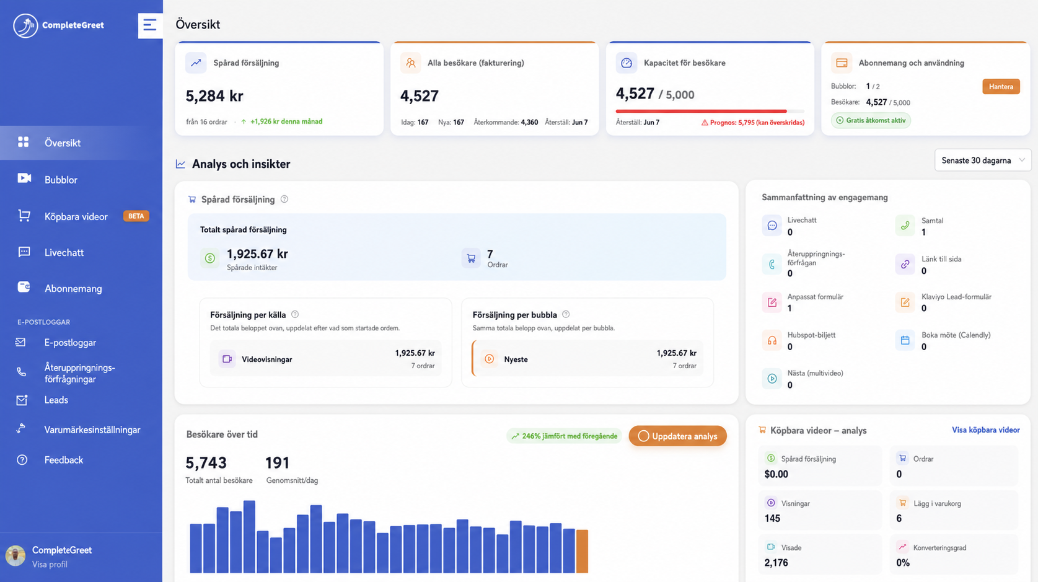Click the Kapacitet för besökare gauge icon
1038x582 pixels.
(x=626, y=63)
